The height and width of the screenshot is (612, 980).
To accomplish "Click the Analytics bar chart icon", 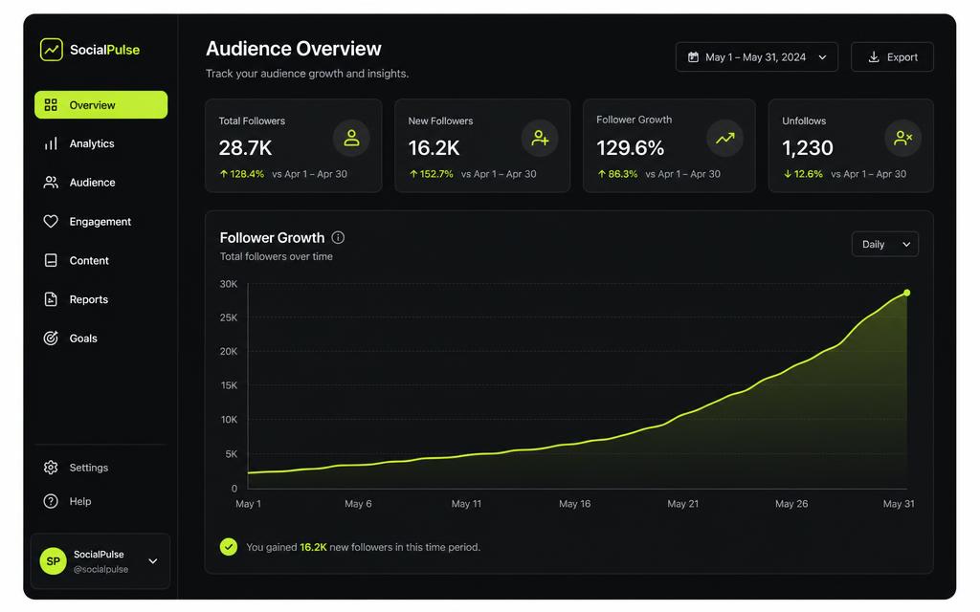I will (51, 143).
